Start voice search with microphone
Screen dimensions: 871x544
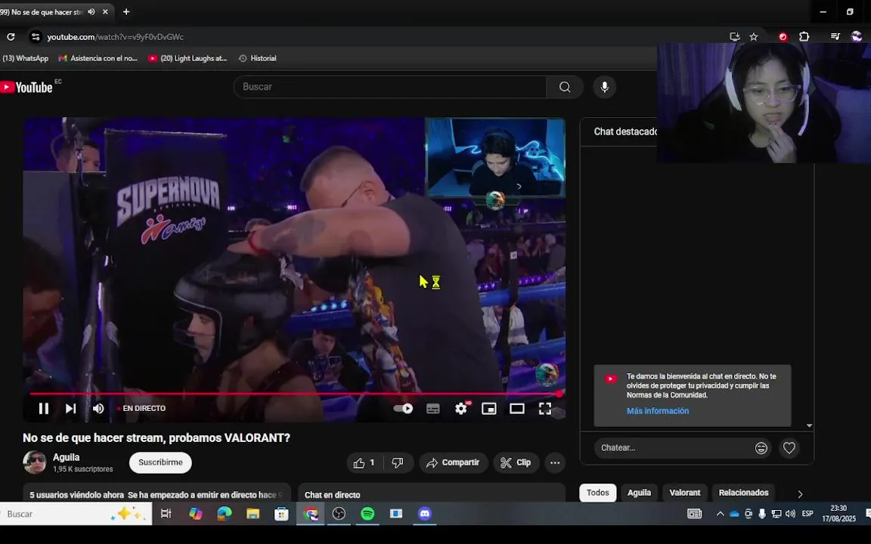point(604,87)
